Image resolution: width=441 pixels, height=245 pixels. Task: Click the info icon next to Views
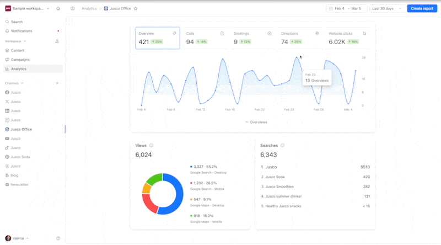(x=151, y=146)
